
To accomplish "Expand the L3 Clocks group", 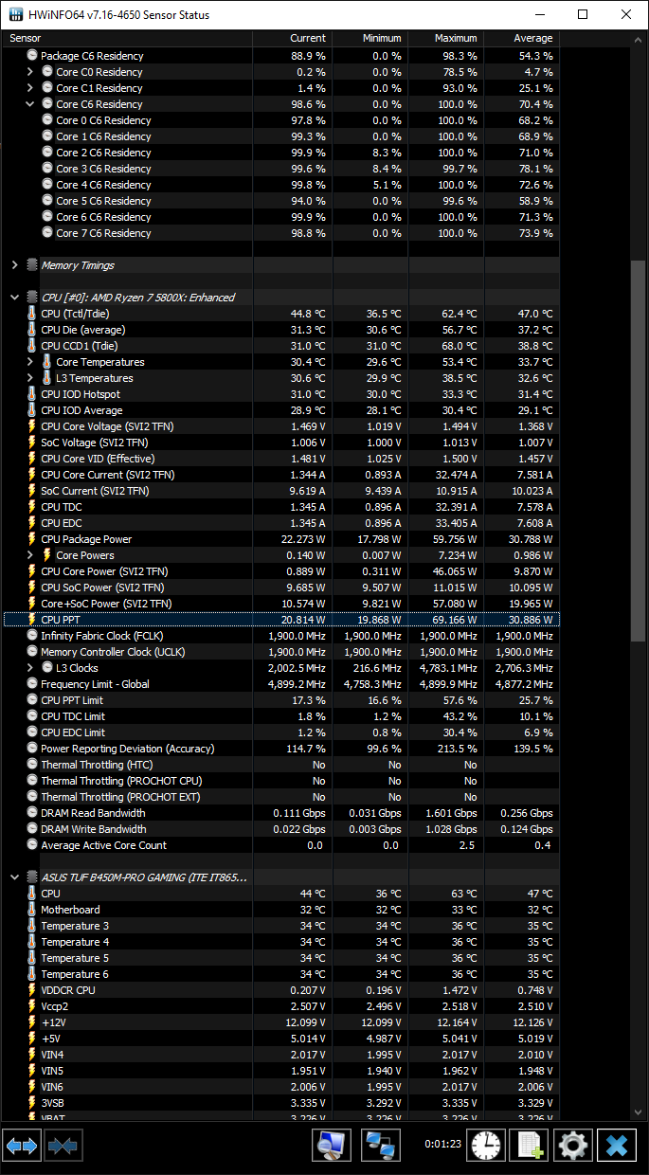I will coord(30,668).
